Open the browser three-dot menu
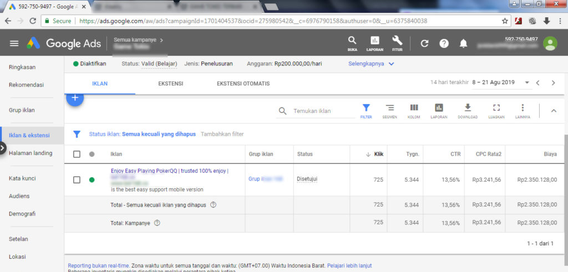 point(560,21)
